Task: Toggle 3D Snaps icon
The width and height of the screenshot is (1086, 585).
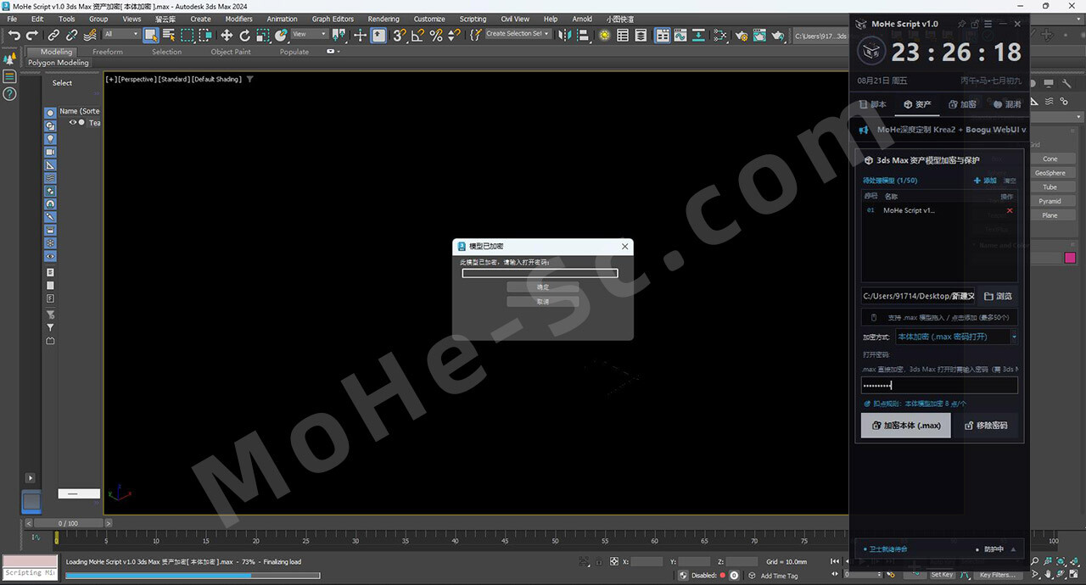Action: coord(400,35)
